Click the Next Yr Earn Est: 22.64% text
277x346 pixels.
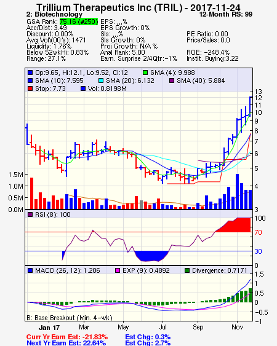(x=66, y=343)
